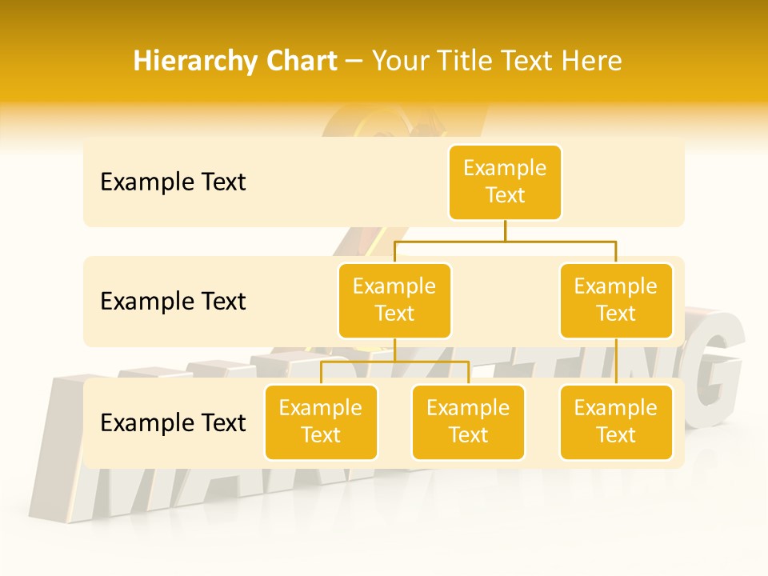This screenshot has height=576, width=768.
Task: Select the right box in the second level
Action: (x=616, y=301)
